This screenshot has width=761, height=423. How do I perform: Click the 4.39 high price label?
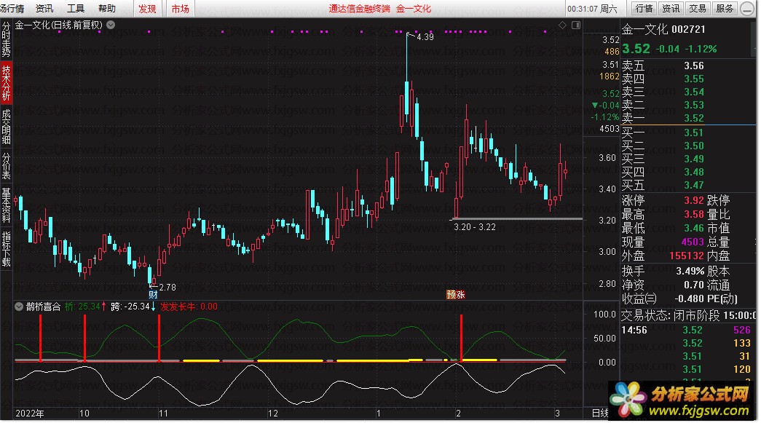click(x=425, y=37)
